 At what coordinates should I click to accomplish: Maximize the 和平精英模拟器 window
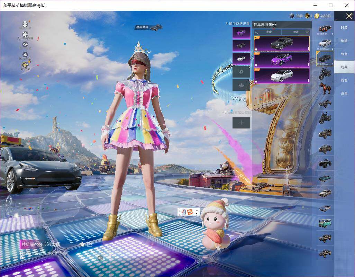pos(331,5)
